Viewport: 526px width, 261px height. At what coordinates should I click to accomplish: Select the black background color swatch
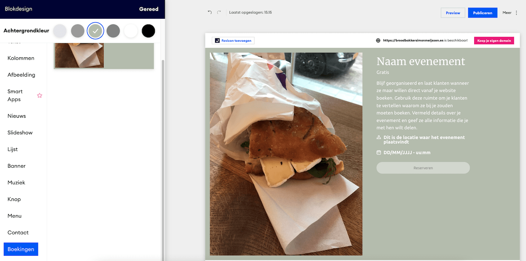click(148, 31)
